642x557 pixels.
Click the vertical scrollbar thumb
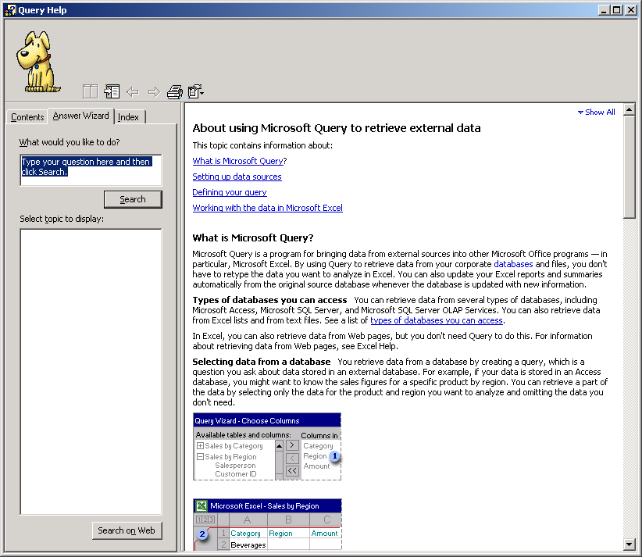(630, 167)
